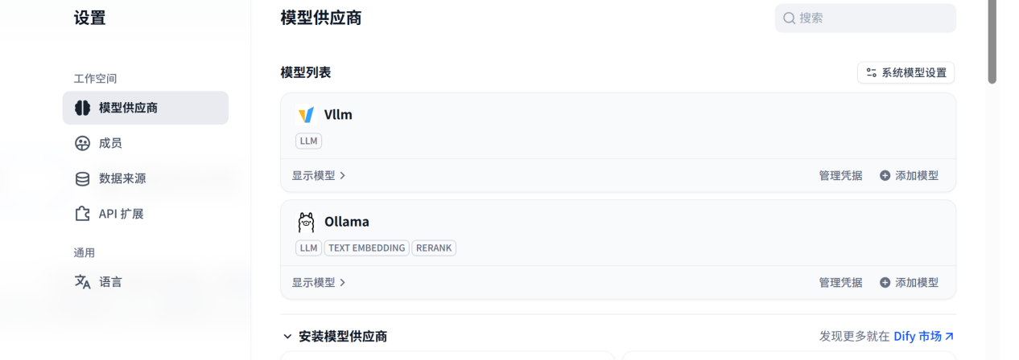Click the 语言 translate icon
Viewport: 1019px width, 360px height.
[x=82, y=282]
